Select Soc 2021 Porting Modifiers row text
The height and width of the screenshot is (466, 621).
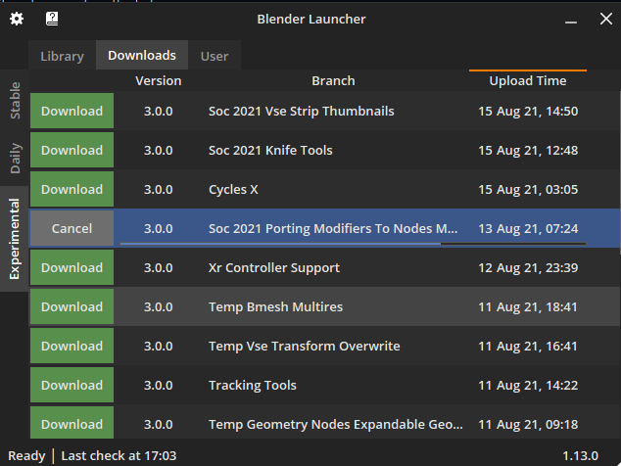333,229
